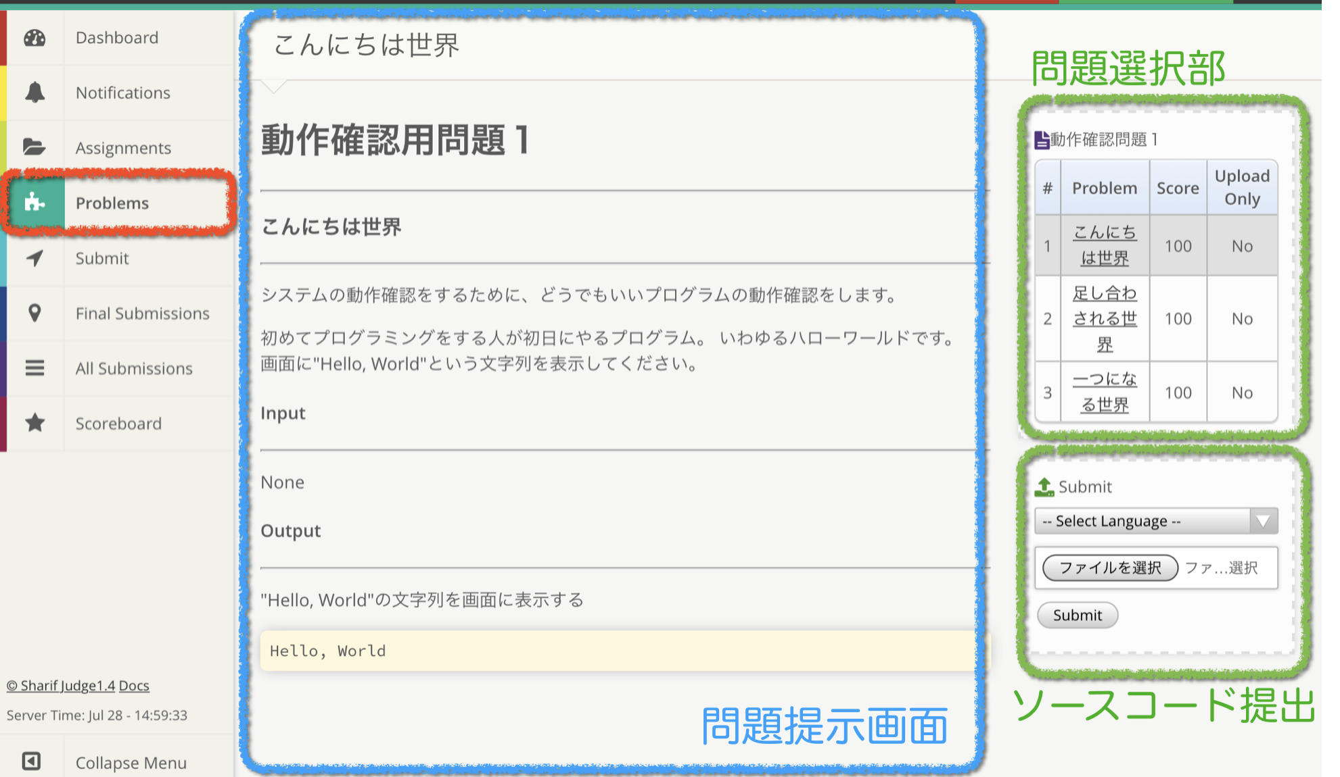The image size is (1340, 777).
Task: Click the Scoreboard star icon
Action: [34, 423]
